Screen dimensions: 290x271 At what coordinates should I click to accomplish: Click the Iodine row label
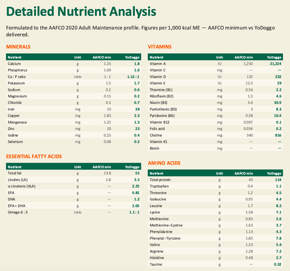[x=13, y=135]
